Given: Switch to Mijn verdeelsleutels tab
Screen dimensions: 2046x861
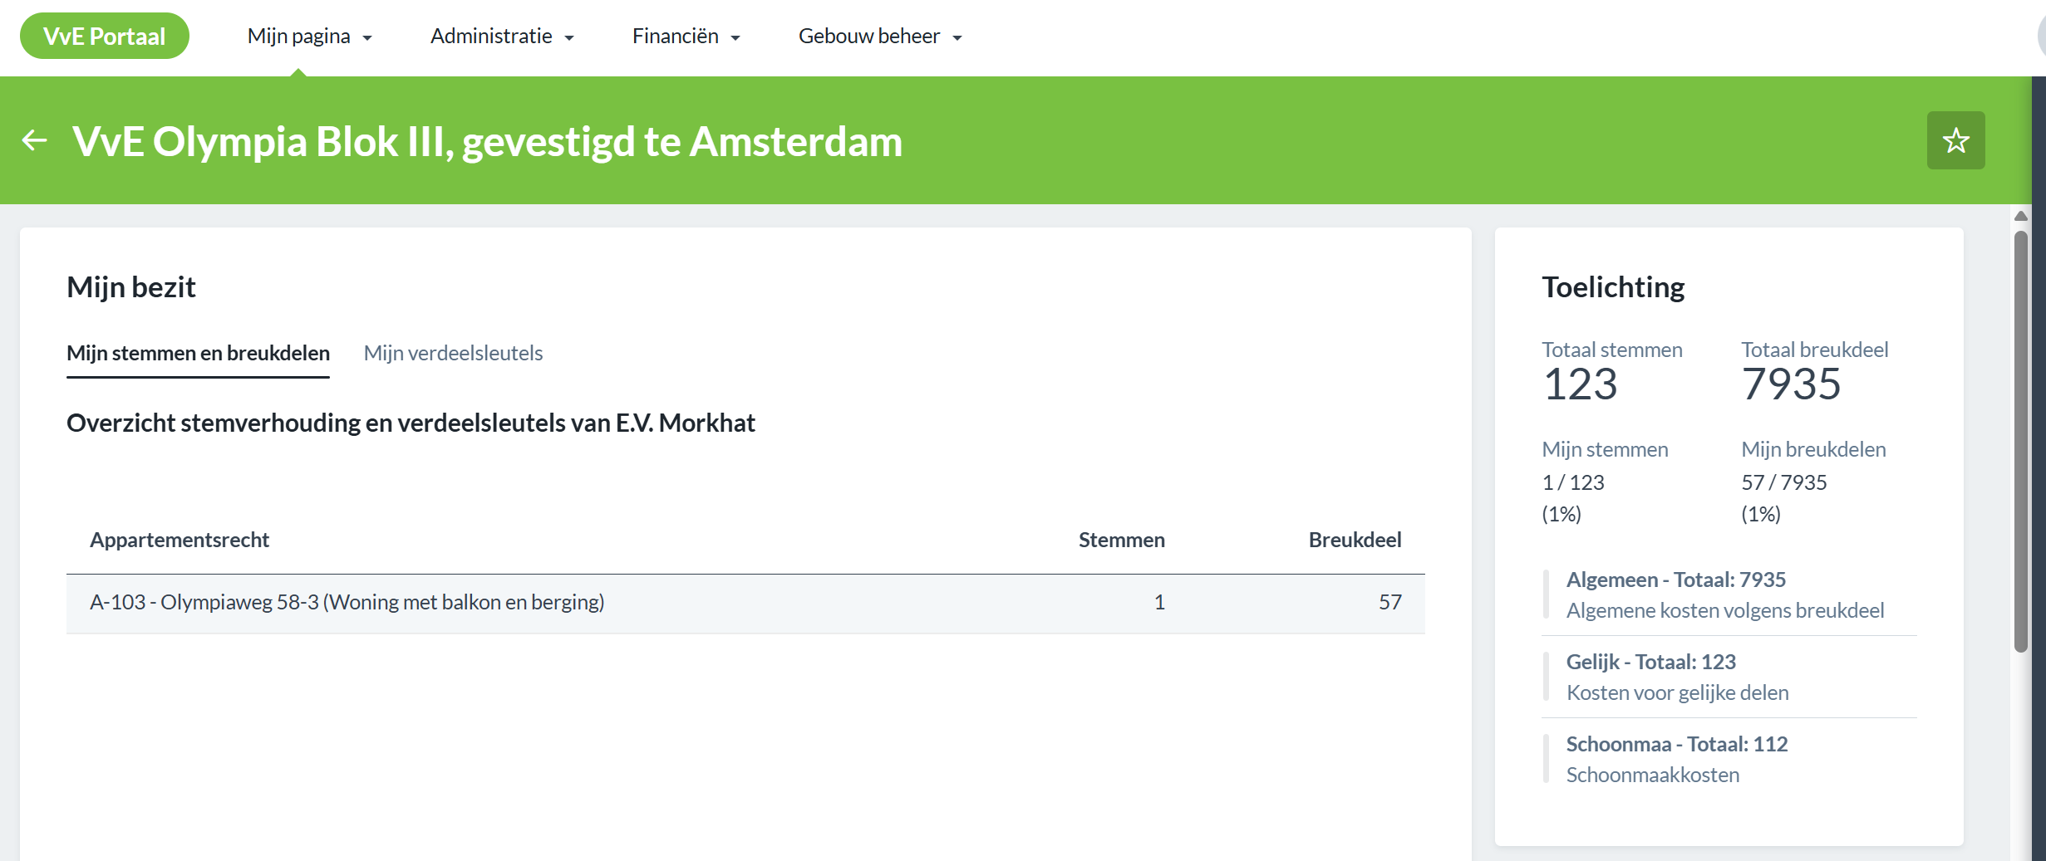Looking at the screenshot, I should [x=453, y=353].
